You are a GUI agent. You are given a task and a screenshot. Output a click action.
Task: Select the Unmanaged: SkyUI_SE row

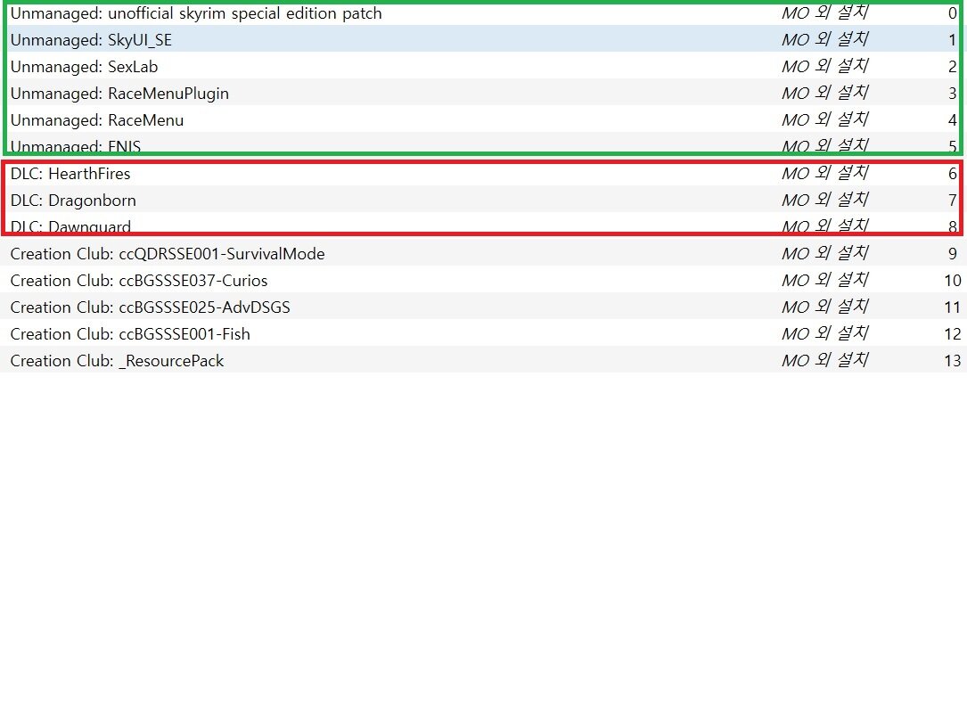pyautogui.click(x=483, y=40)
